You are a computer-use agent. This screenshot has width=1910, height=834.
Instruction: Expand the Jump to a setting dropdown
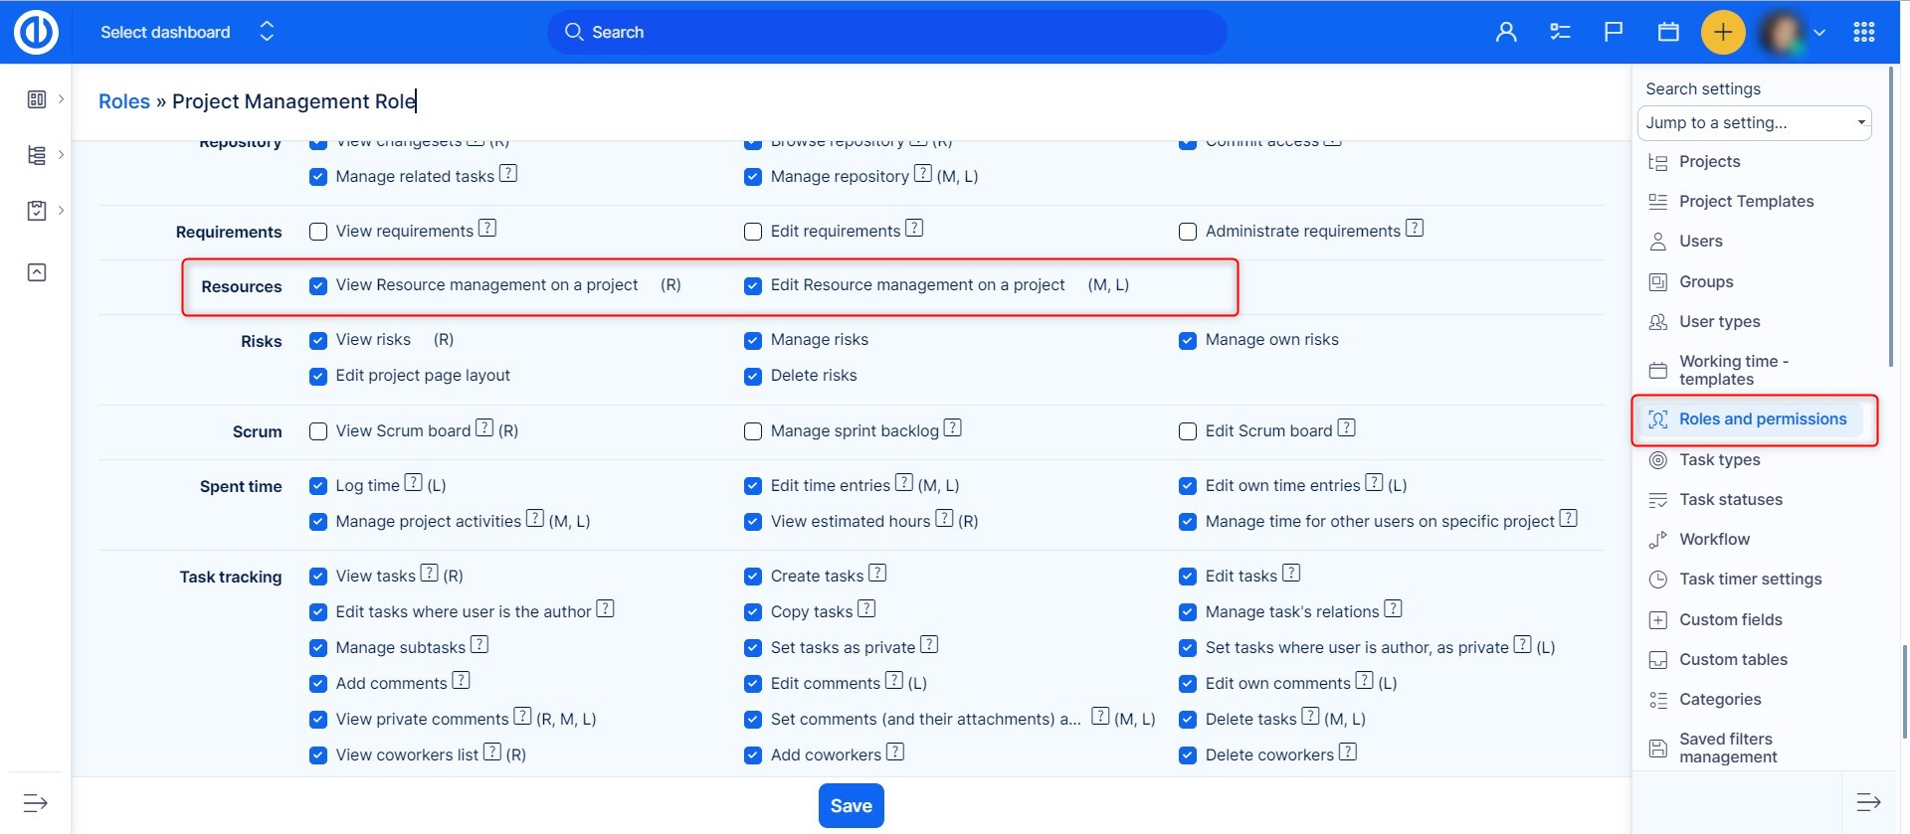coord(1754,123)
